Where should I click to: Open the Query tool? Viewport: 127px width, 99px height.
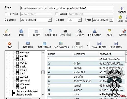pyautogui.click(x=80, y=31)
